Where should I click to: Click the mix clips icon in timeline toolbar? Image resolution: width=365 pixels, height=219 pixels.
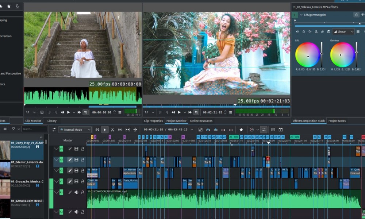(97, 130)
